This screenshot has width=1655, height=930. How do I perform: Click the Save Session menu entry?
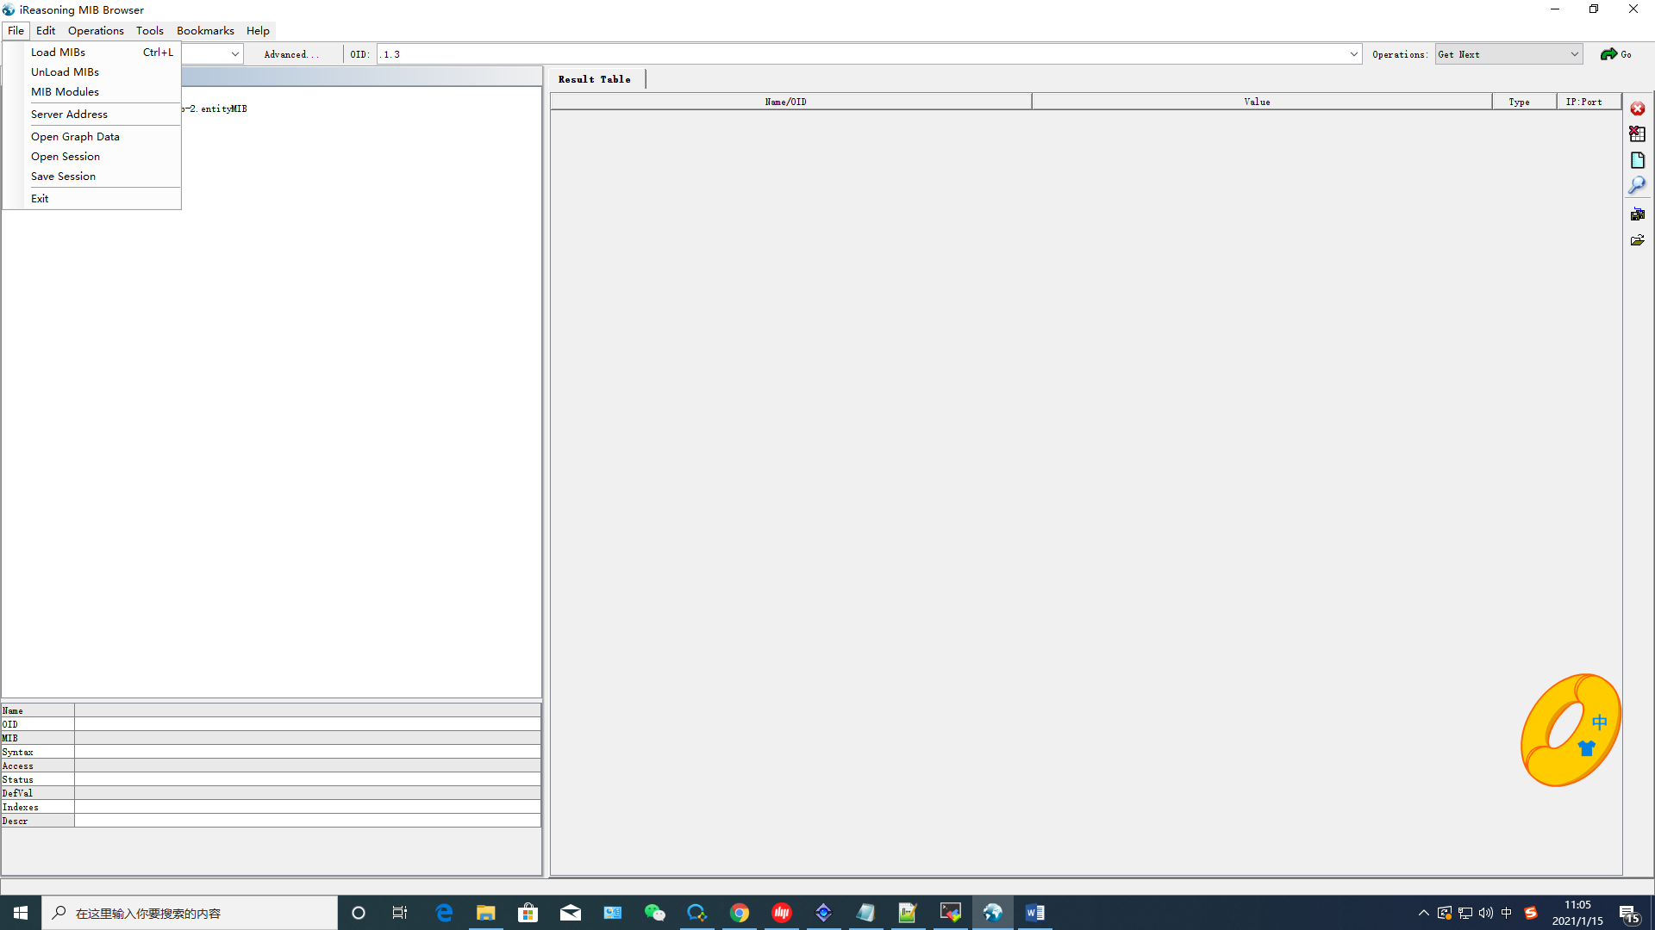[63, 177]
